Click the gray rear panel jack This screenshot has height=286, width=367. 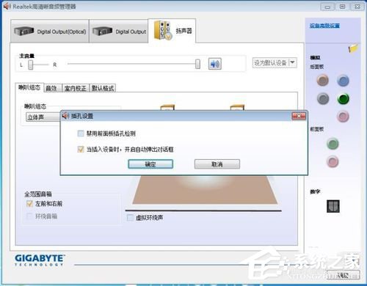pos(323,99)
